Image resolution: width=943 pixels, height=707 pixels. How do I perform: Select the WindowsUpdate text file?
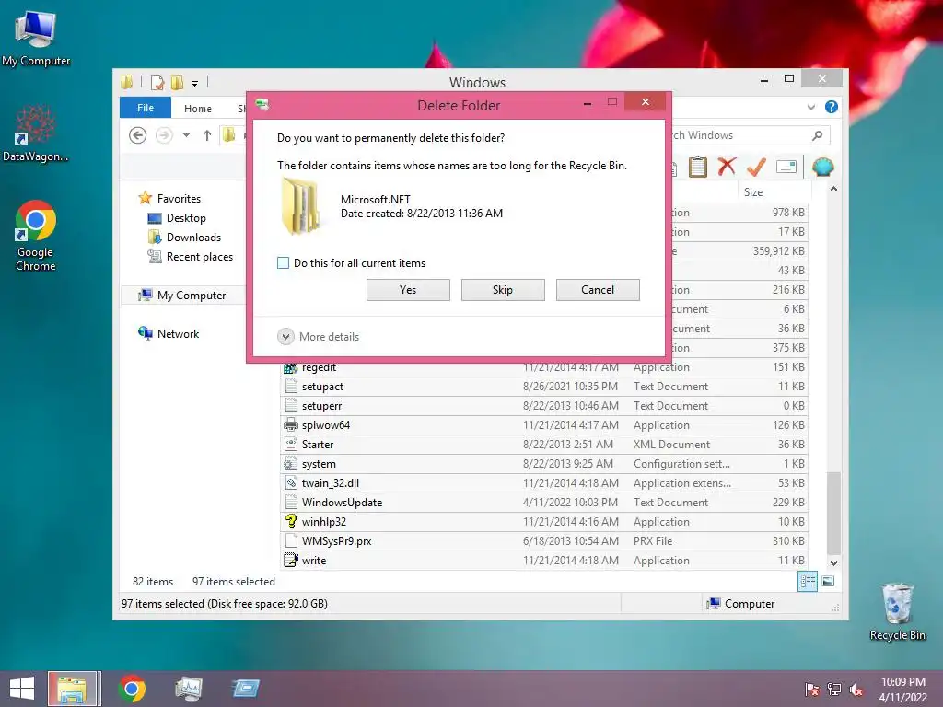point(544,503)
